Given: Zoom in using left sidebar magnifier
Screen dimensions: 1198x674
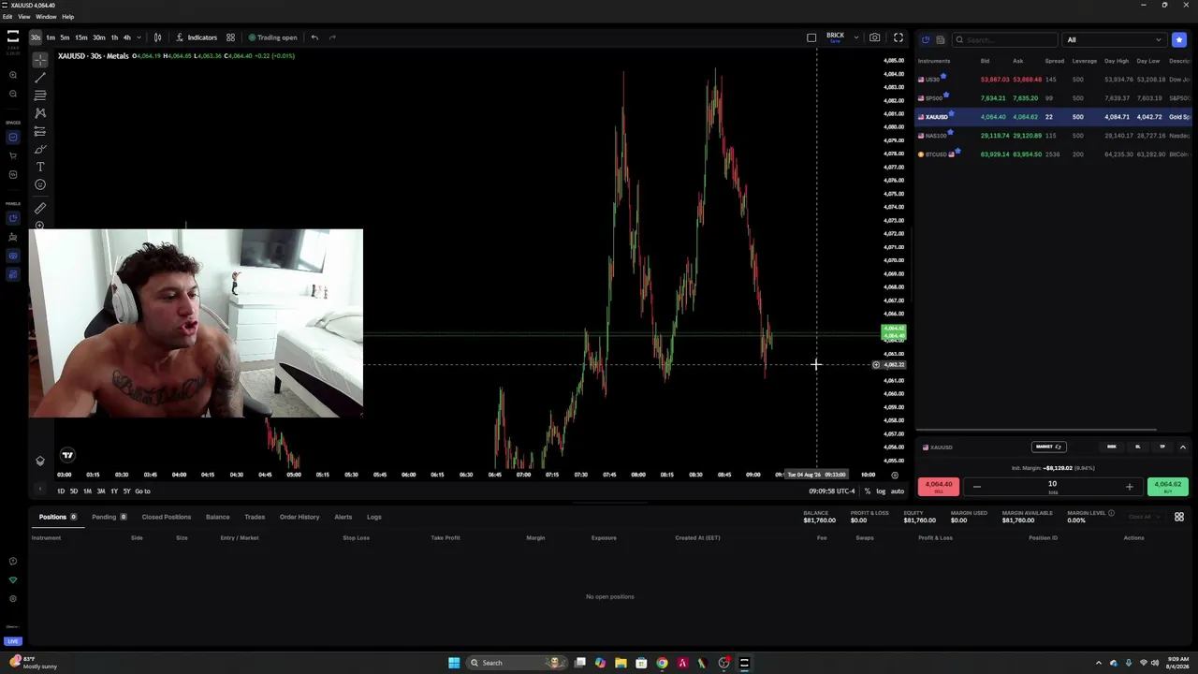Looking at the screenshot, I should [13, 75].
